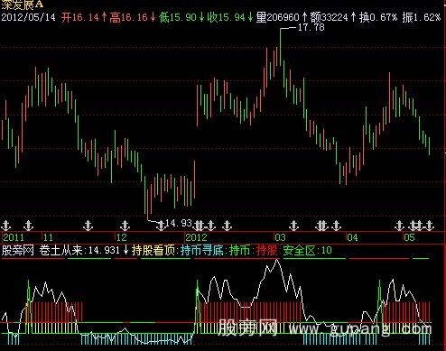Click the 深发展A stock name title
446x351 pixels.
point(22,5)
